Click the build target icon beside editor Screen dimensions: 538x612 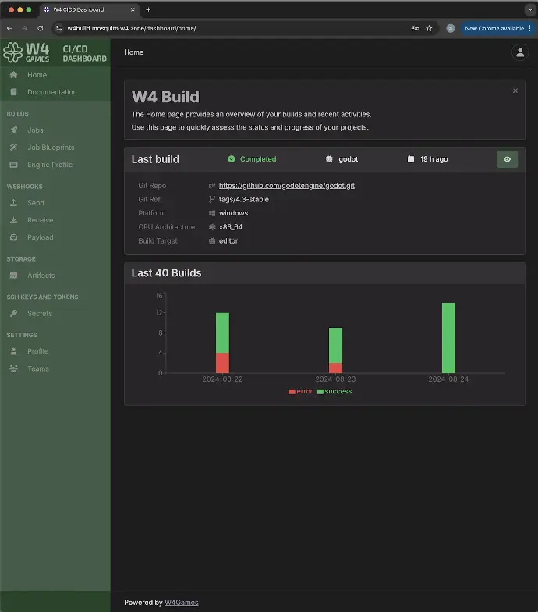212,240
